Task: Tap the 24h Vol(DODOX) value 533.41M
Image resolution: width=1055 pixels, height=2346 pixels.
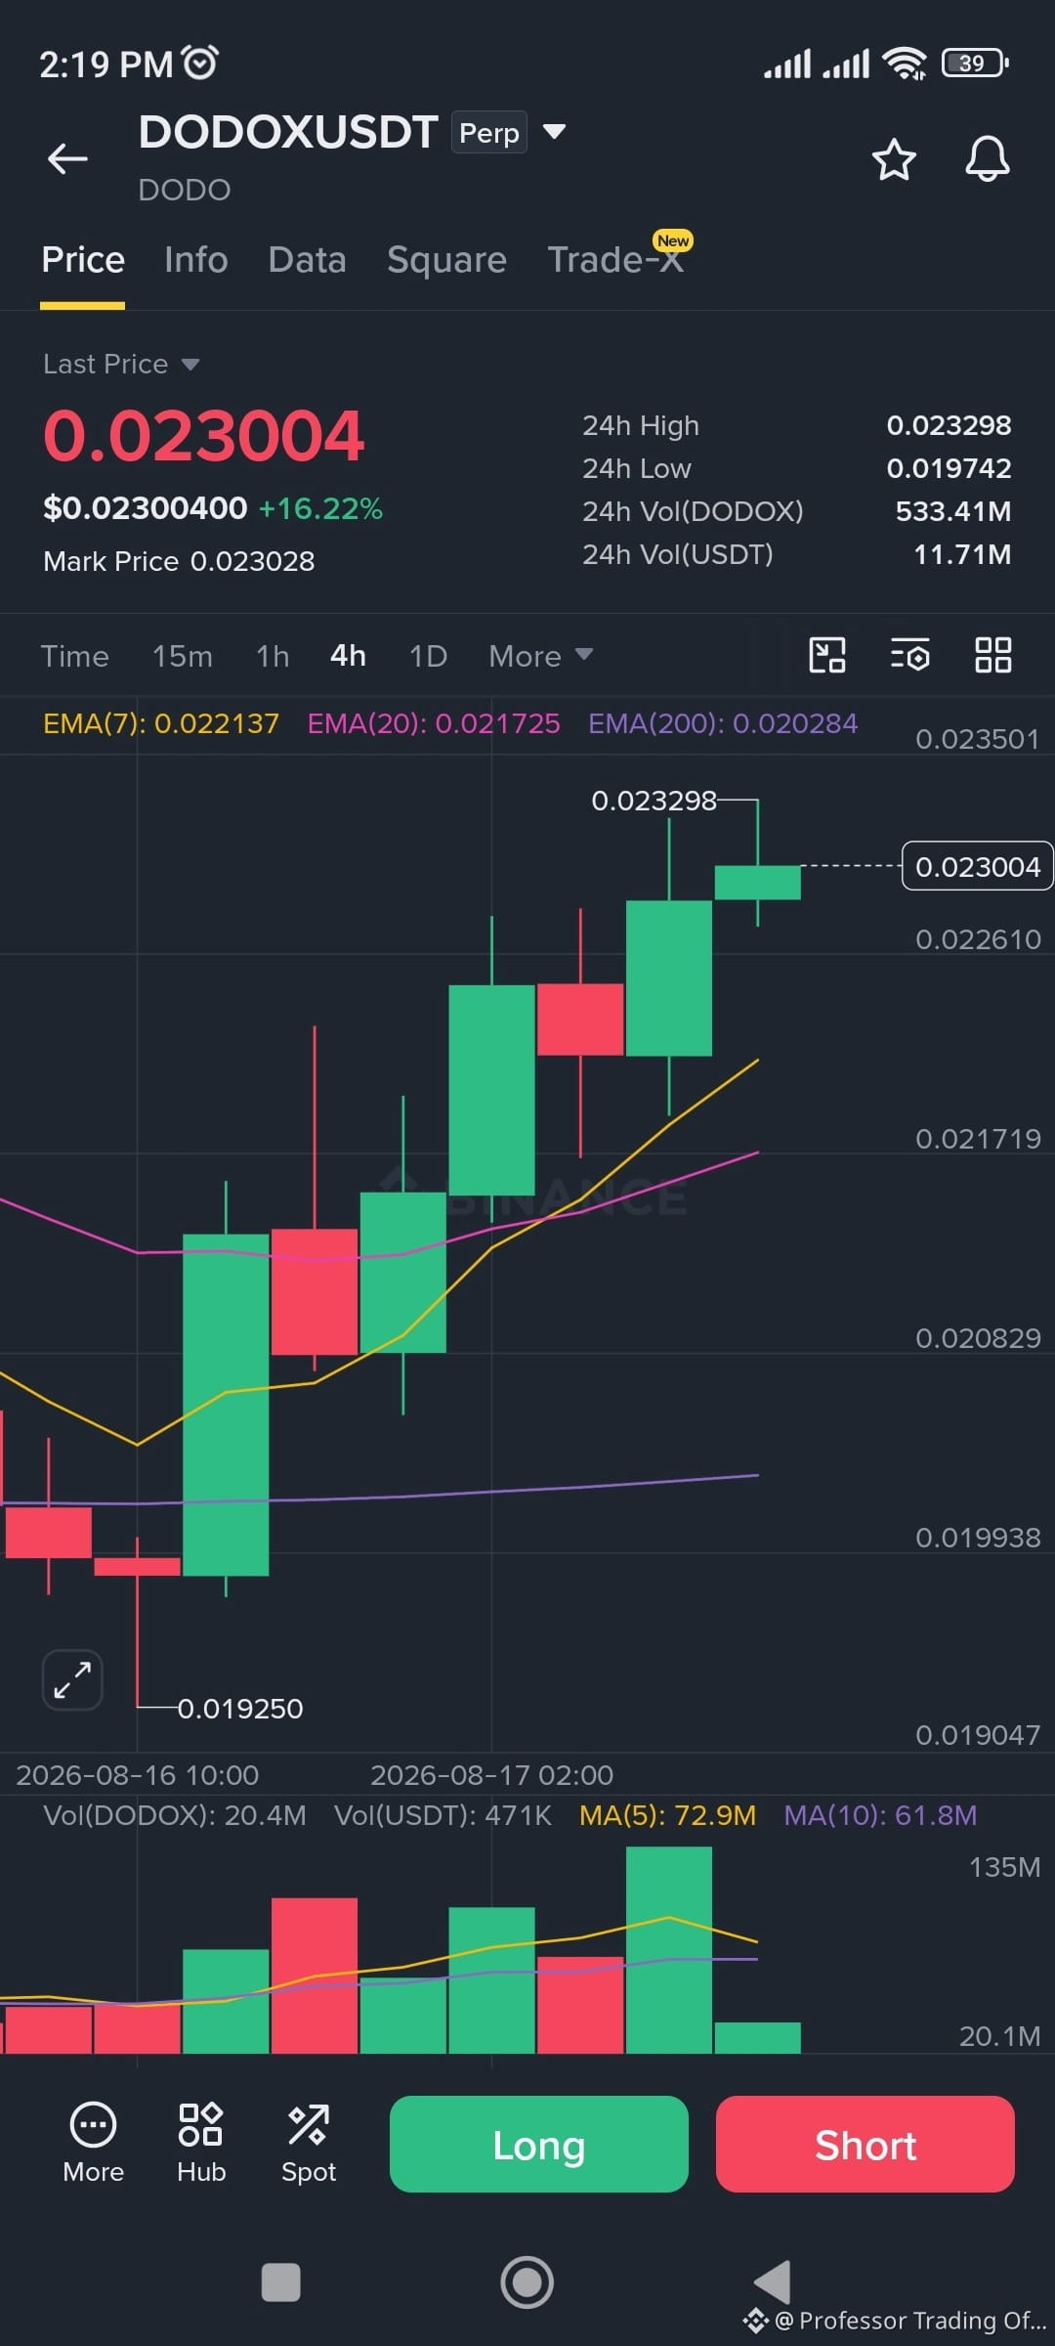Action: 953,511
